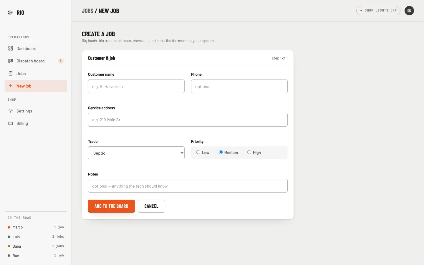Open Dispatch board menu item

click(36, 61)
